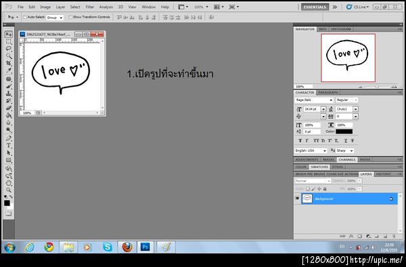Click the Navigator zoom slider
The image size is (406, 267).
click(377, 87)
